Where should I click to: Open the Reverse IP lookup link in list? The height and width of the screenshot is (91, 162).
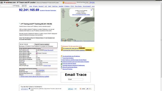tap(68, 69)
